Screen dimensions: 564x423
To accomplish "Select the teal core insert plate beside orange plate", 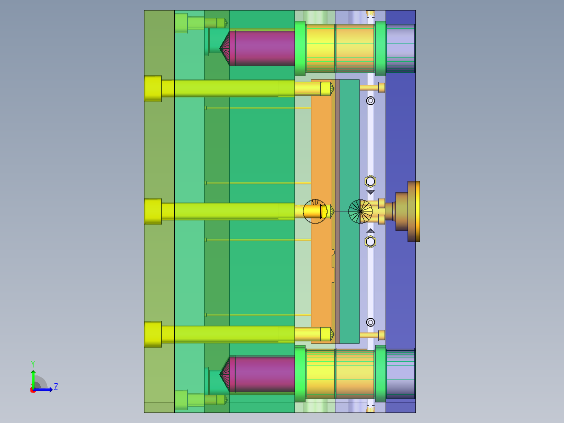I will point(349,211).
